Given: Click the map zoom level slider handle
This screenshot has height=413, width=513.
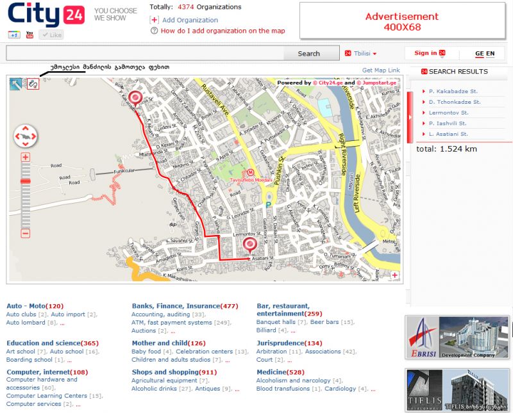Looking at the screenshot, I should (26, 182).
